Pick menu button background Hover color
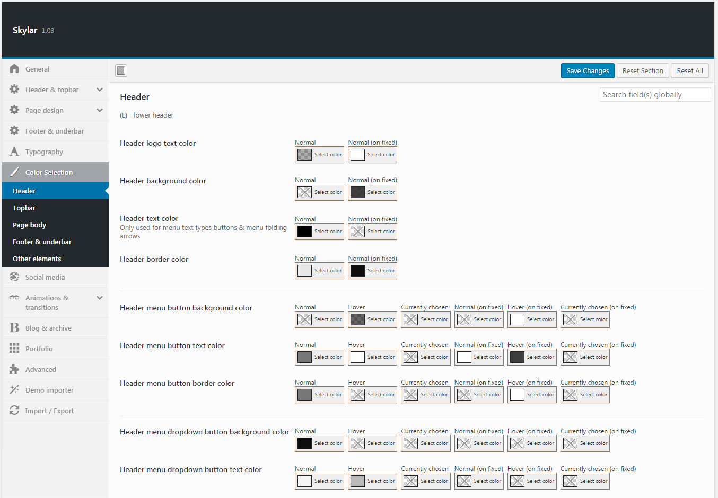Image resolution: width=718 pixels, height=498 pixels. [x=372, y=319]
